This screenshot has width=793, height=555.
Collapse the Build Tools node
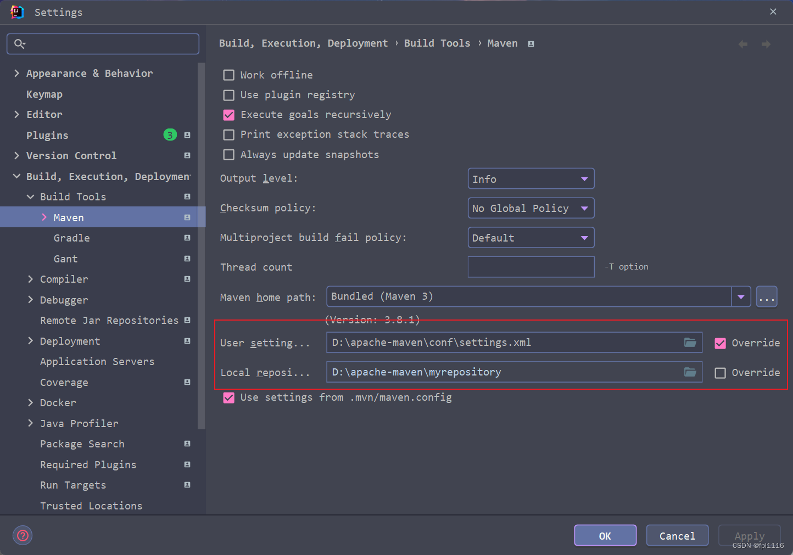click(x=30, y=197)
